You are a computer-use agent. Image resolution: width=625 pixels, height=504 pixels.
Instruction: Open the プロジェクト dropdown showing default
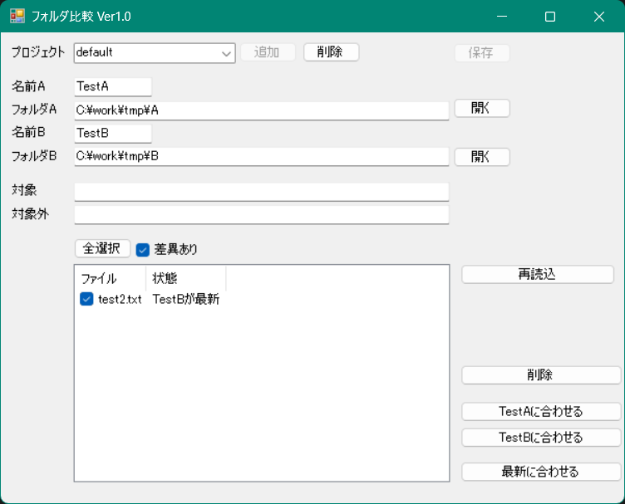pos(154,52)
